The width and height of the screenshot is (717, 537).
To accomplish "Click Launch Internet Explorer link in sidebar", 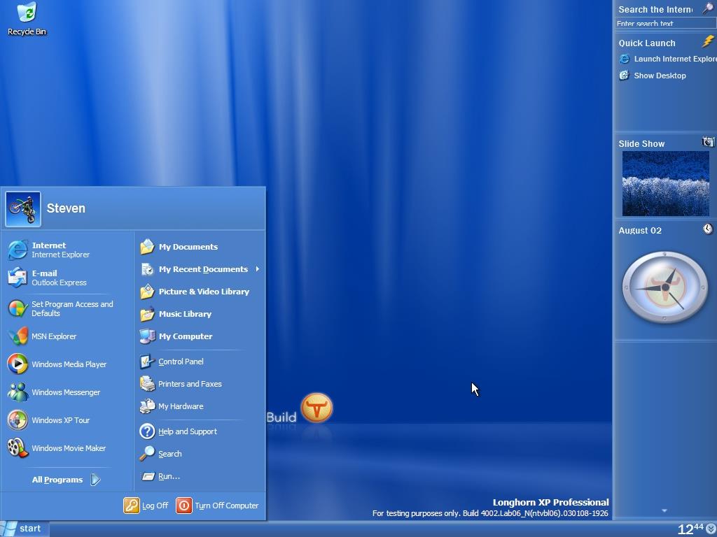I will 675,59.
